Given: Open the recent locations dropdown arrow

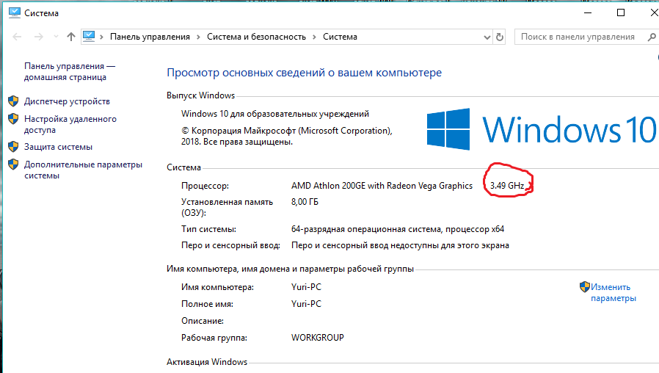Looking at the screenshot, I should point(54,37).
